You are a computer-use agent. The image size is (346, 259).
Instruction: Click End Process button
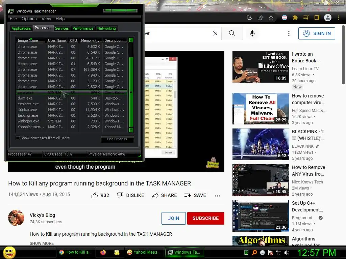click(x=117, y=139)
